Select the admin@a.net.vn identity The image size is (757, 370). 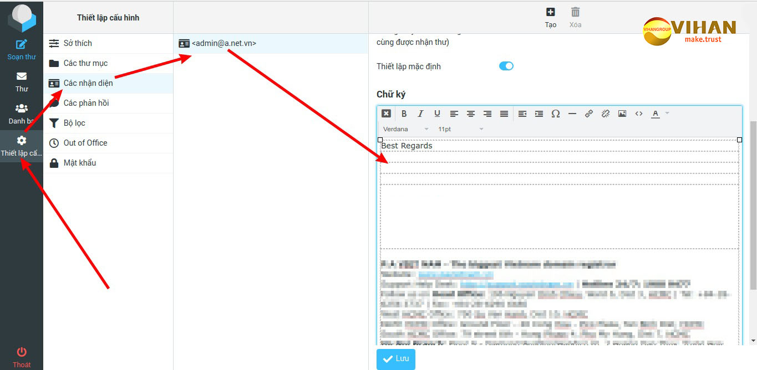[x=223, y=43]
